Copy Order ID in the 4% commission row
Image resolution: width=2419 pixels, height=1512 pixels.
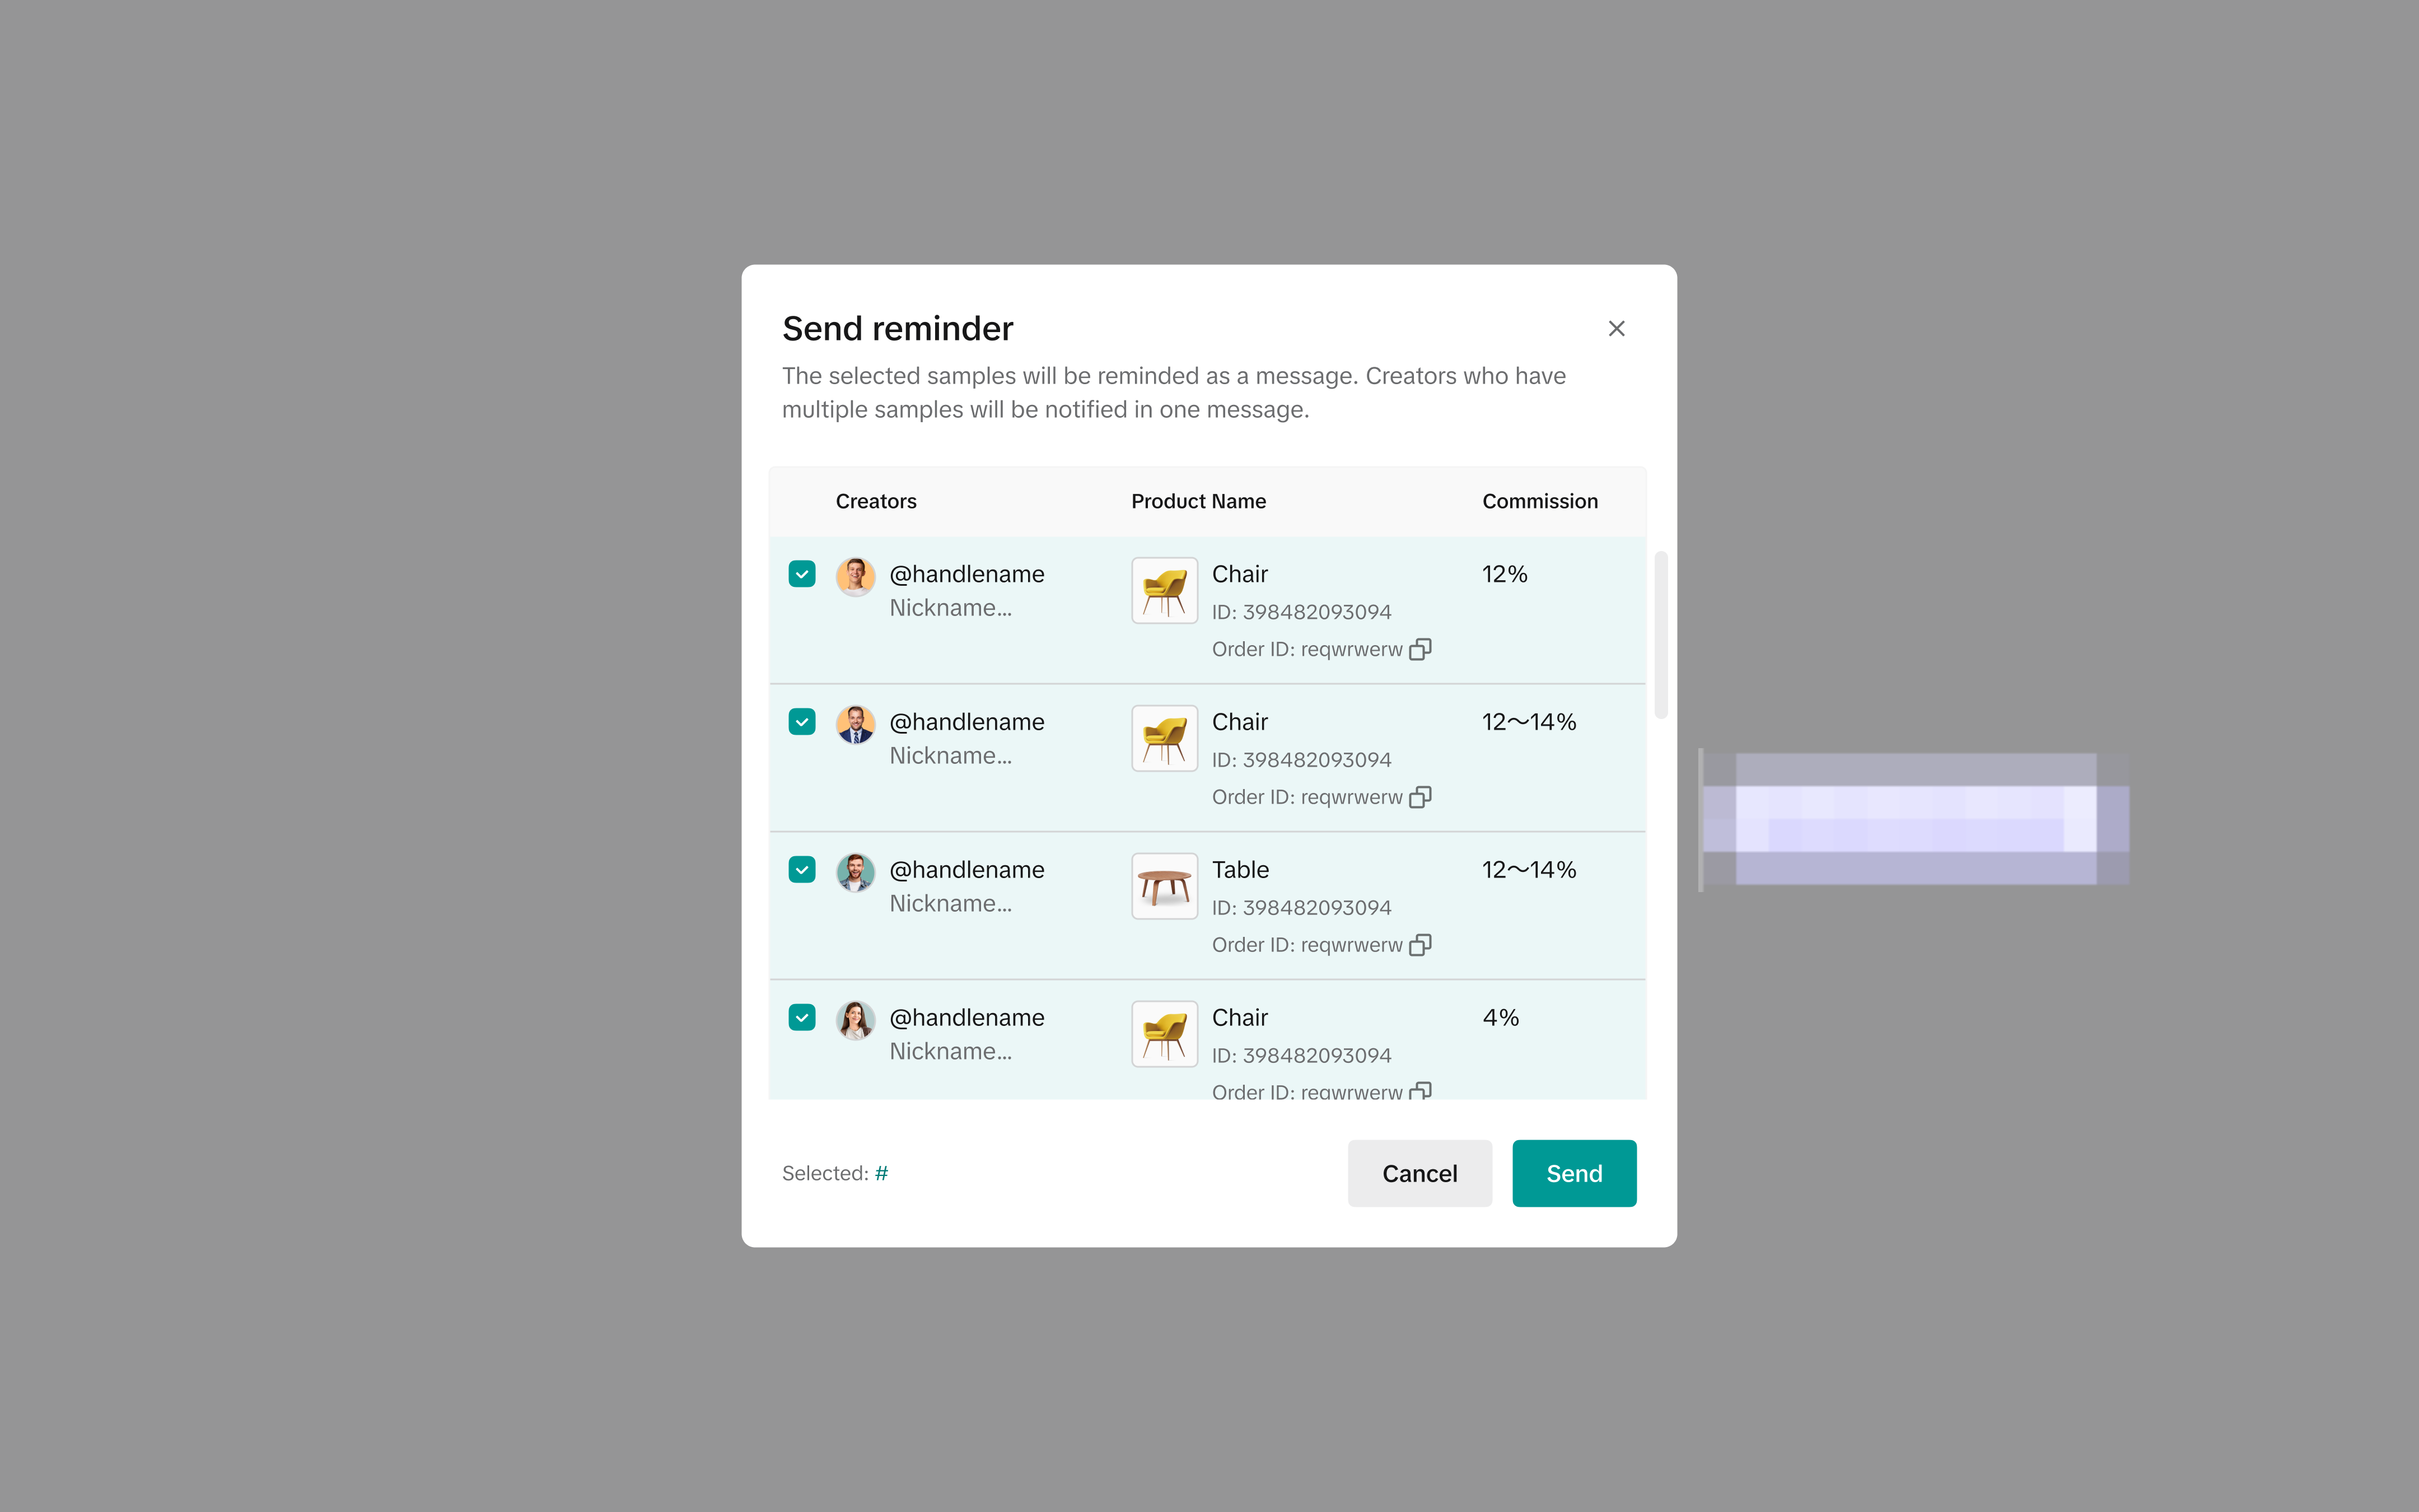[x=1419, y=1091]
